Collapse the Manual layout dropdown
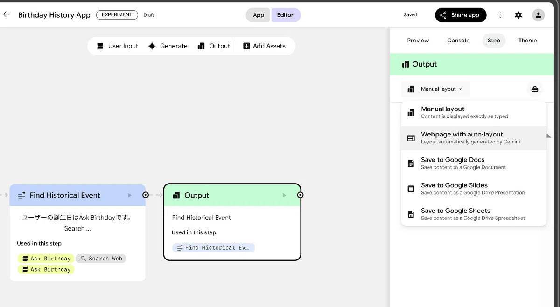The width and height of the screenshot is (560, 307). point(435,89)
